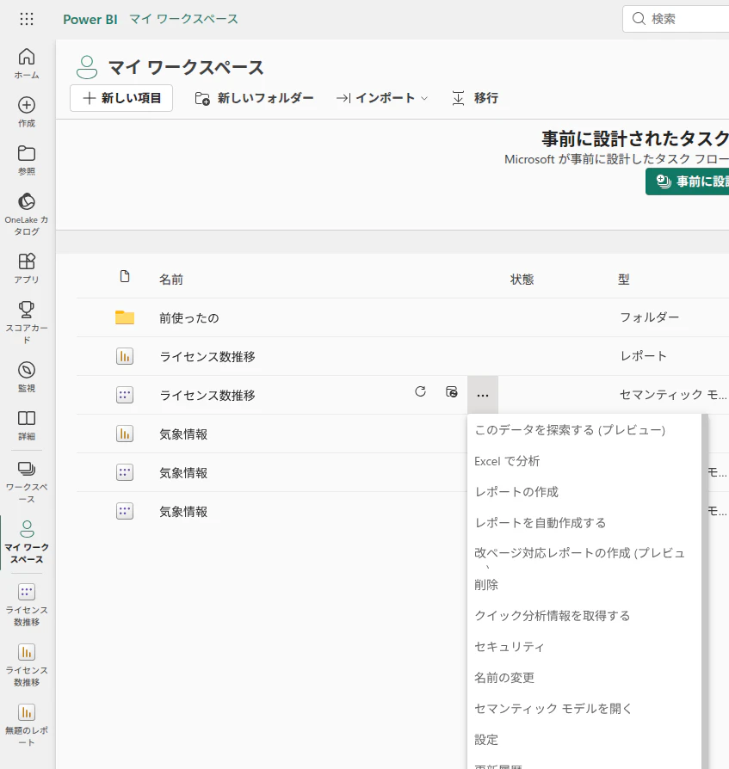Click the ライセンス数推移 semantic model icon

(x=125, y=395)
